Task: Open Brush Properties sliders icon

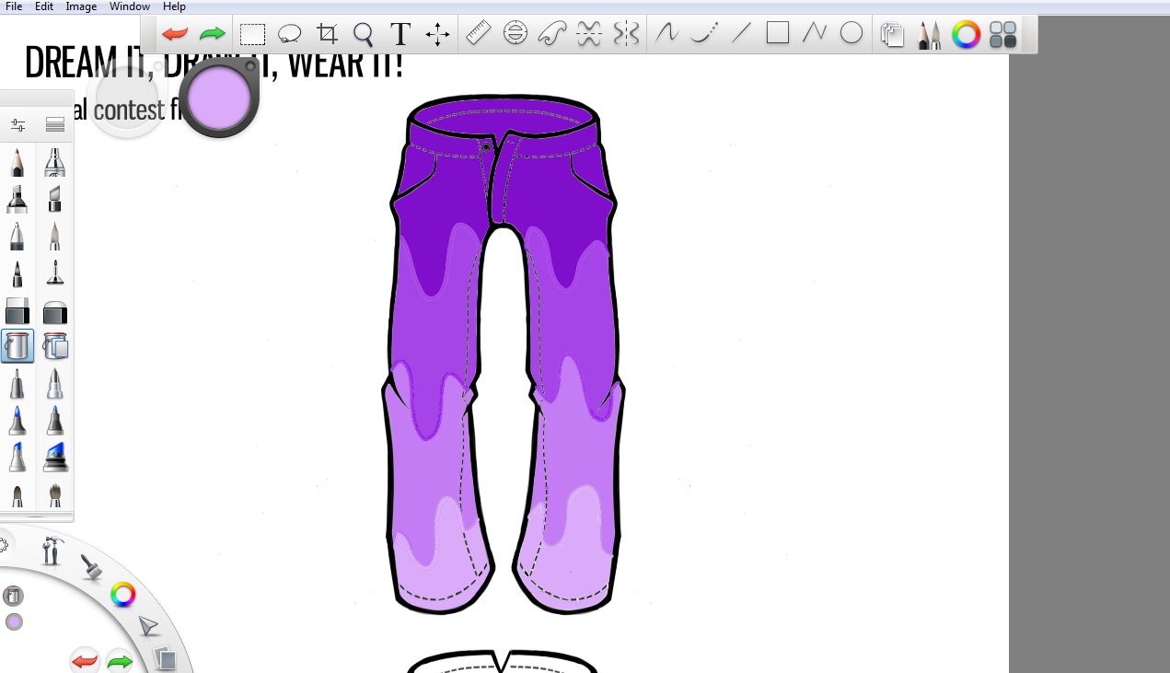Action: click(x=17, y=124)
